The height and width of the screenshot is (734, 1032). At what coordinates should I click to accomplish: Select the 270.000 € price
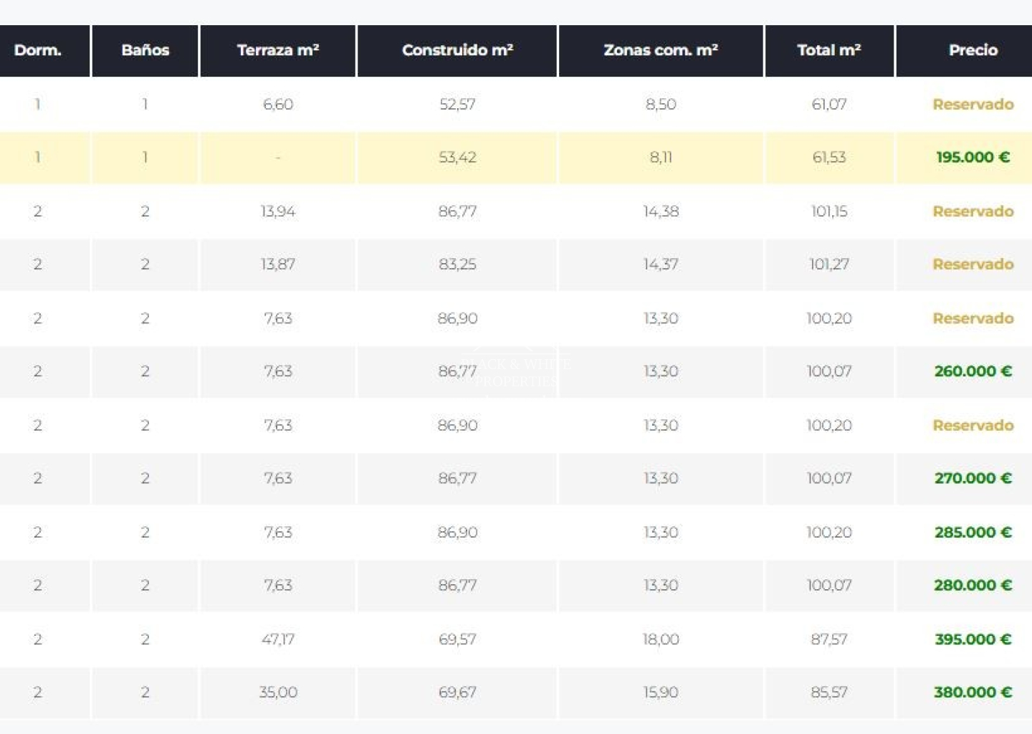pos(973,478)
